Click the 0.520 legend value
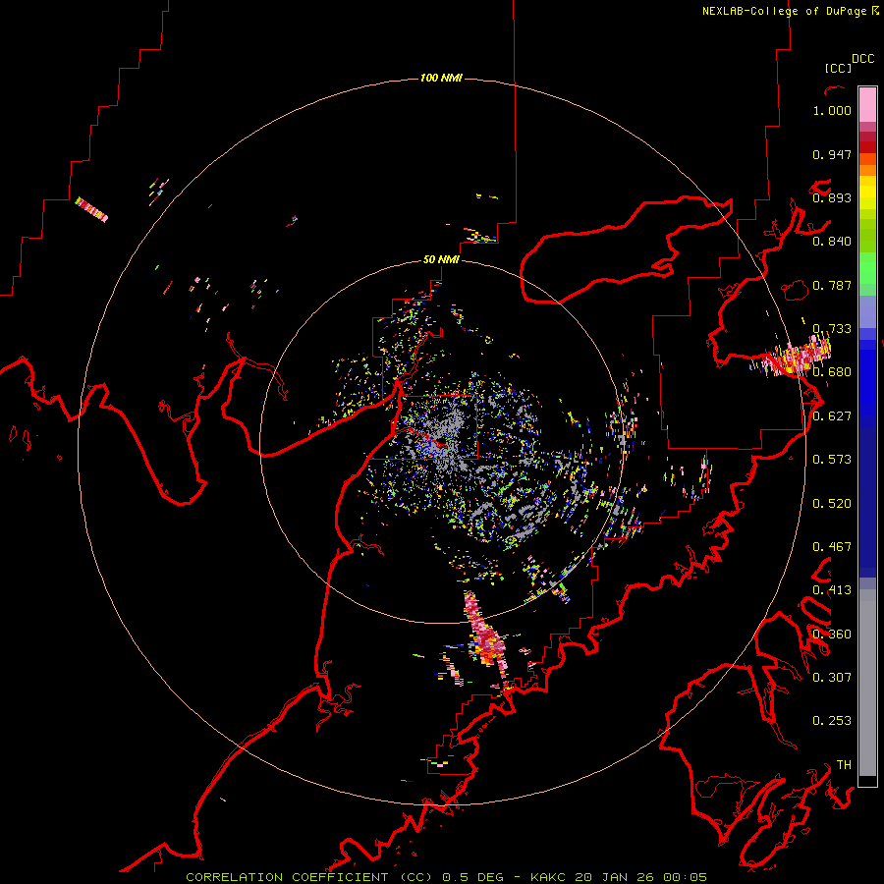This screenshot has width=884, height=884. (832, 504)
